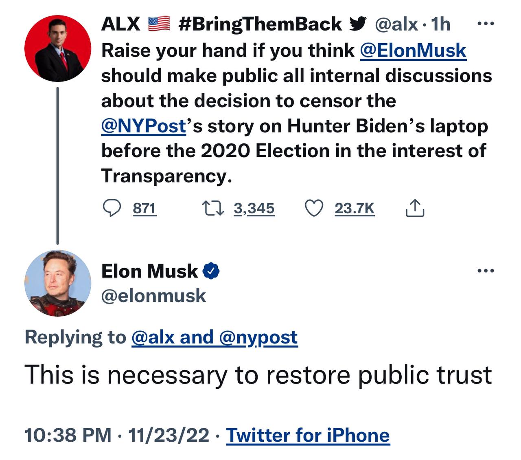Follow the @NYPost mention link

pos(143,126)
